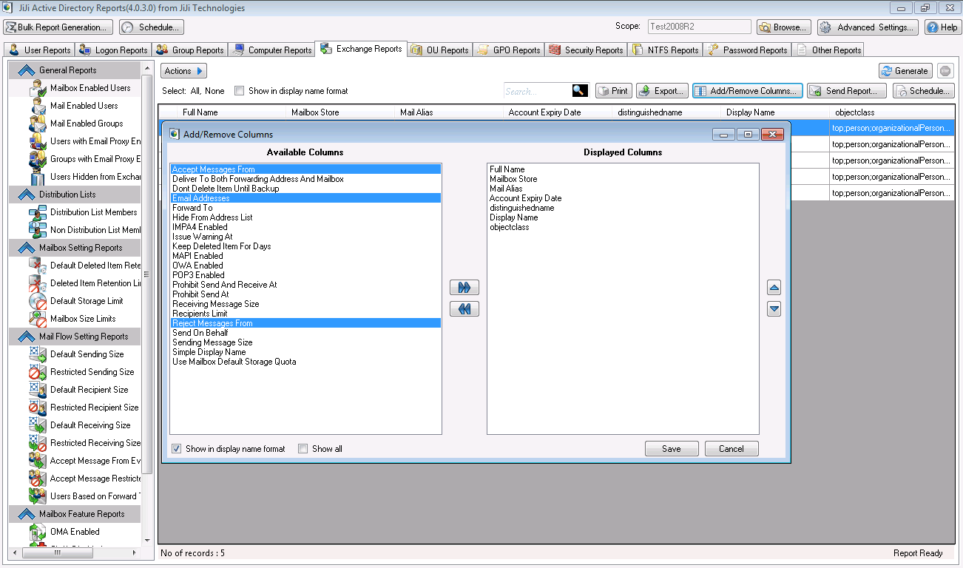Select the GPO Reports tab
This screenshot has height=568, width=963.
[509, 50]
